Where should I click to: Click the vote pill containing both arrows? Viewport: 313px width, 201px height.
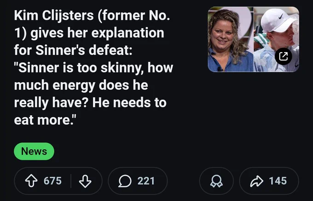click(x=58, y=181)
